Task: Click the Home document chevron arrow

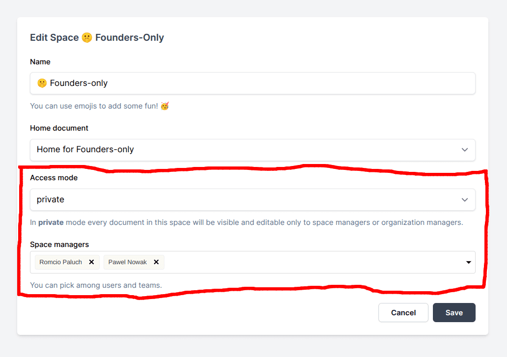Action: coord(465,150)
